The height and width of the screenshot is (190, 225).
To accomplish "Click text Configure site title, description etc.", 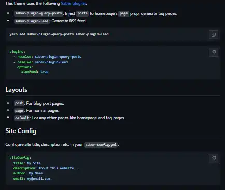I will [44, 144].
